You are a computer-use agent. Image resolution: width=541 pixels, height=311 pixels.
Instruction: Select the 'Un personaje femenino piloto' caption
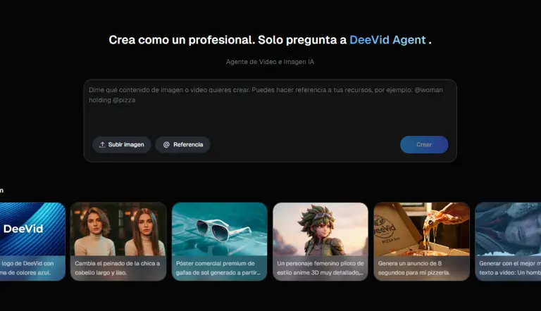point(321,268)
